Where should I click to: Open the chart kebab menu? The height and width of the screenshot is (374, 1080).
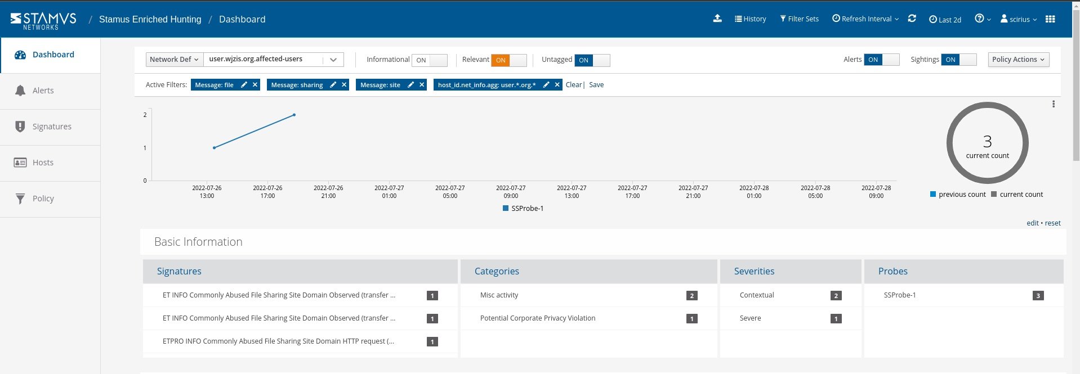click(1054, 104)
